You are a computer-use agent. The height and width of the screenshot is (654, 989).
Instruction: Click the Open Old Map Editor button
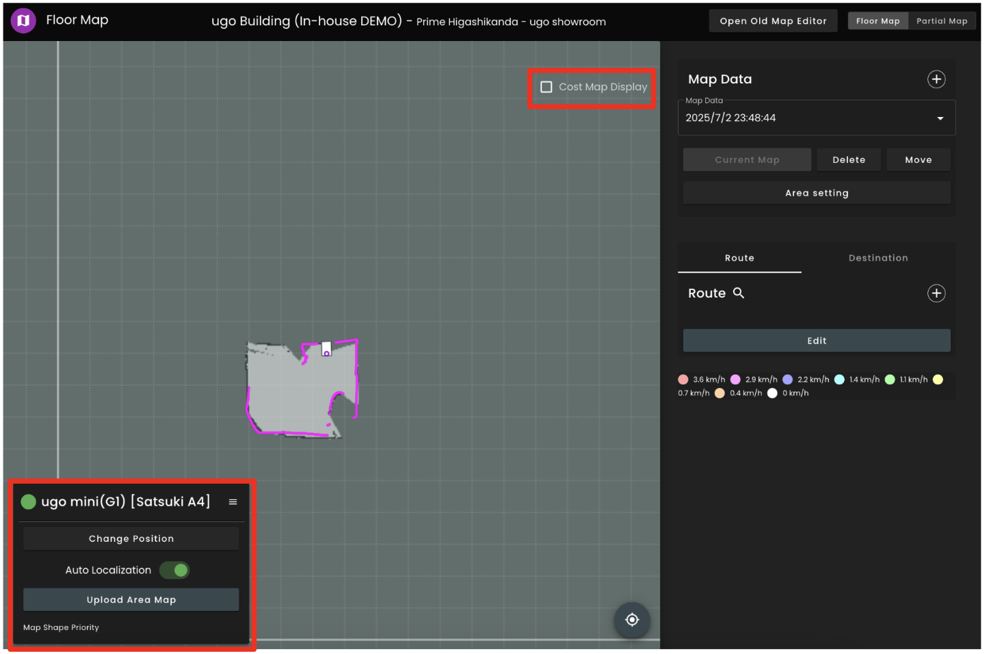pyautogui.click(x=772, y=21)
